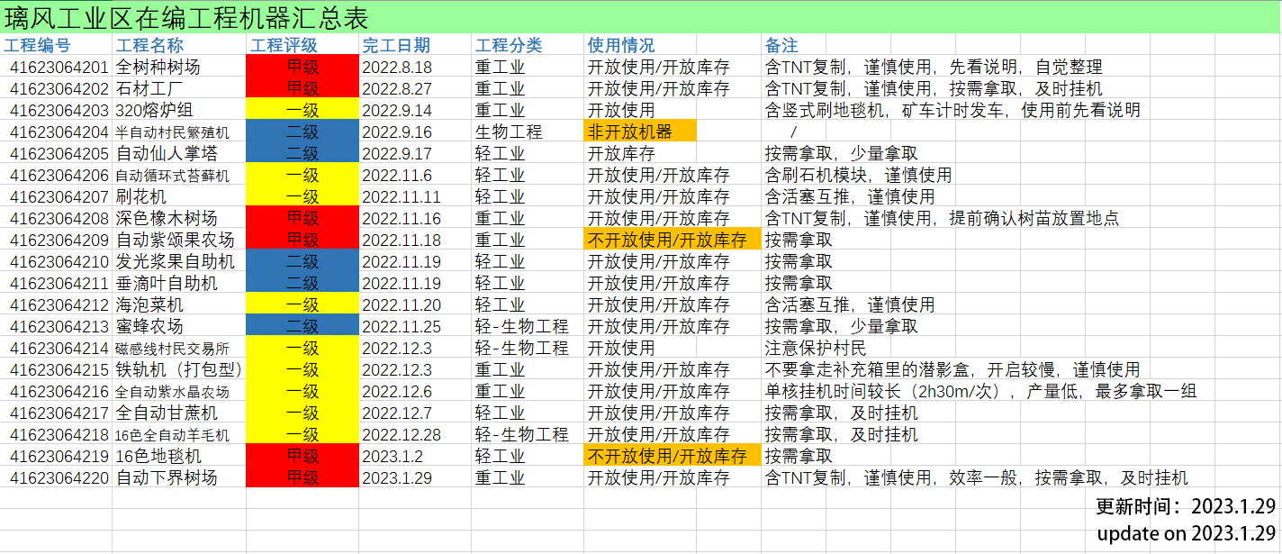The image size is (1282, 554).
Task: Click the 更新时间：2023.1.29 cell
Action: (1185, 507)
